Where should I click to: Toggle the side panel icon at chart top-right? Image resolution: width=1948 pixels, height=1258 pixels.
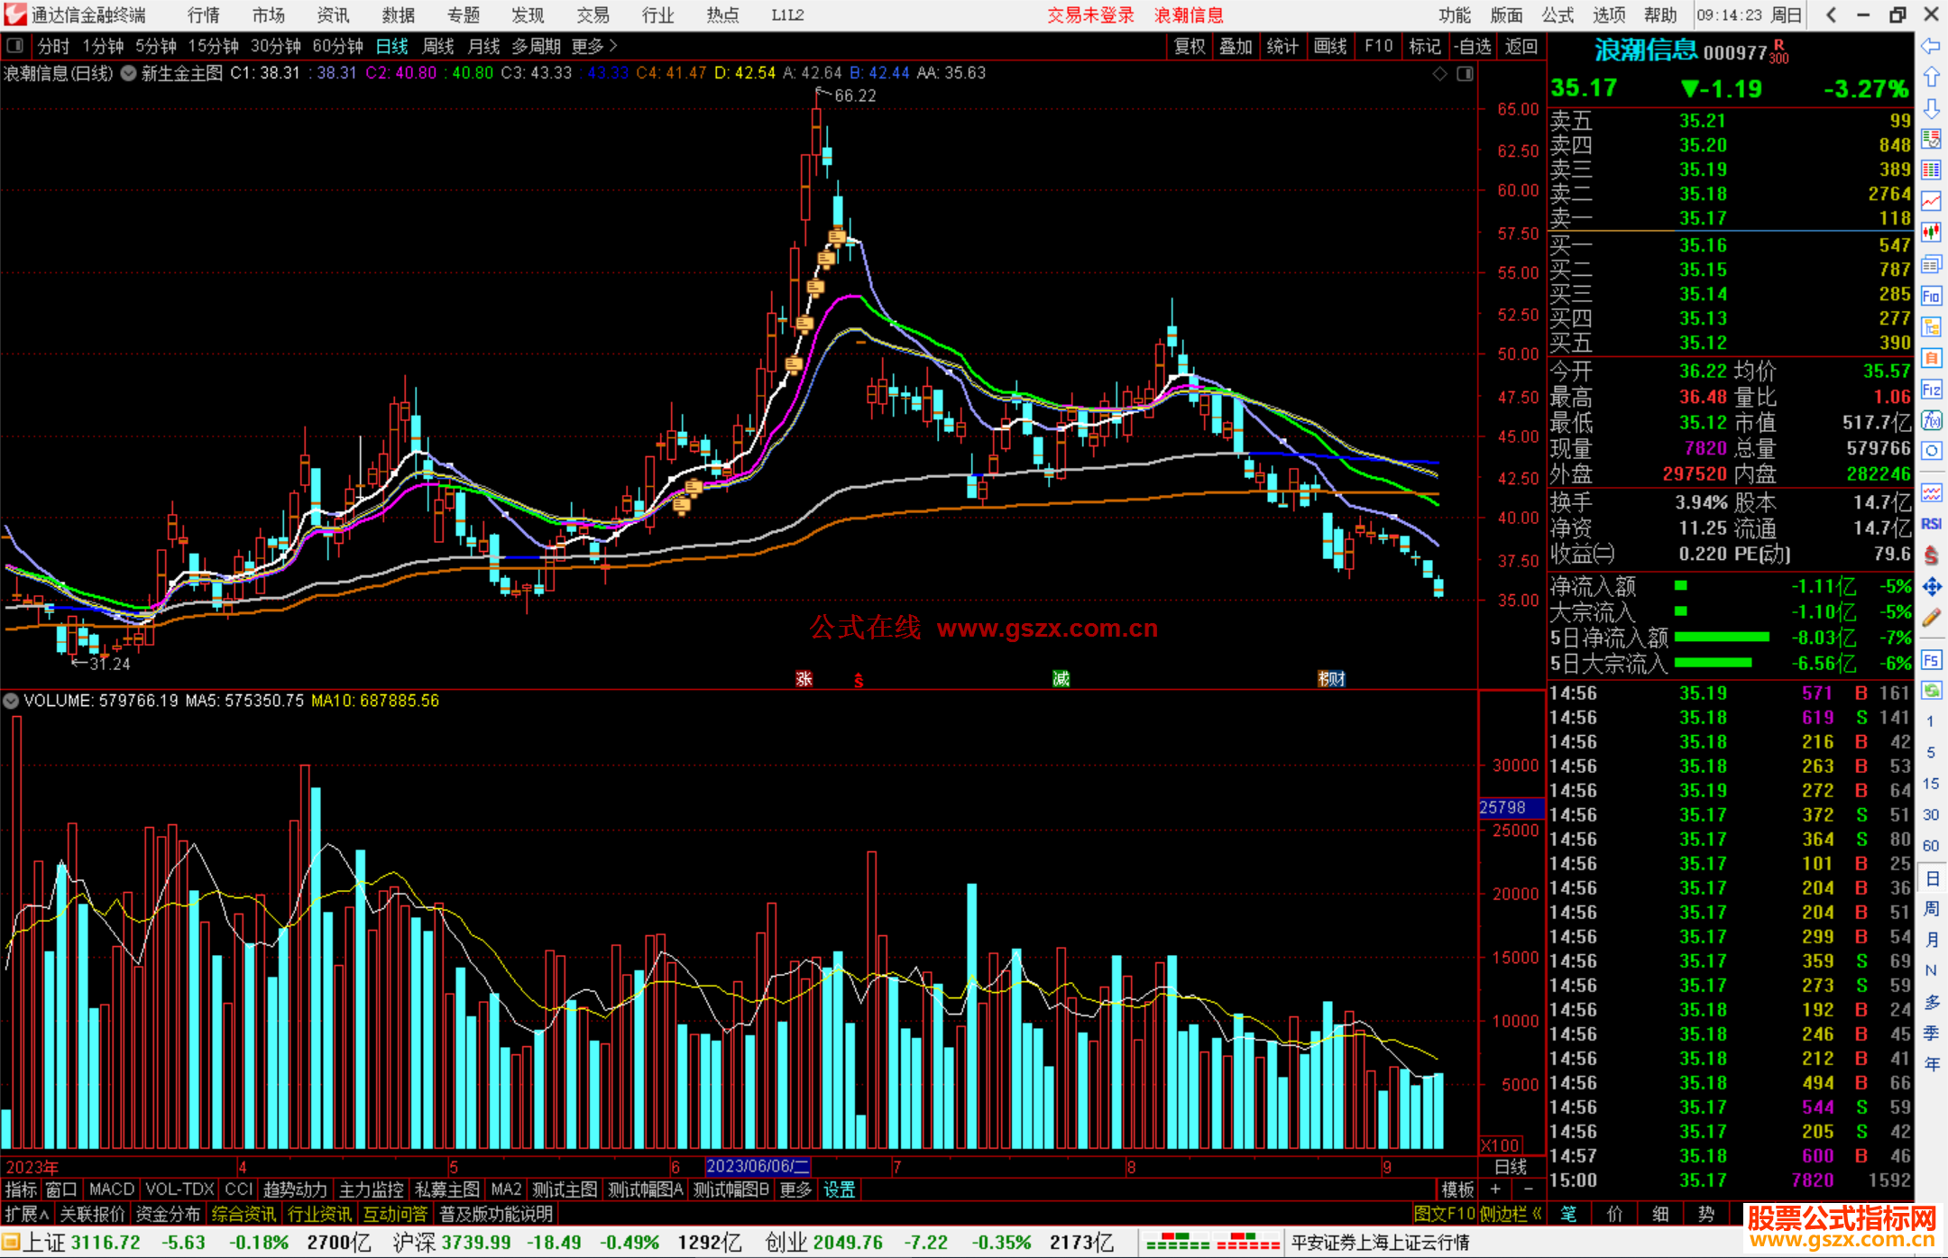click(1466, 74)
